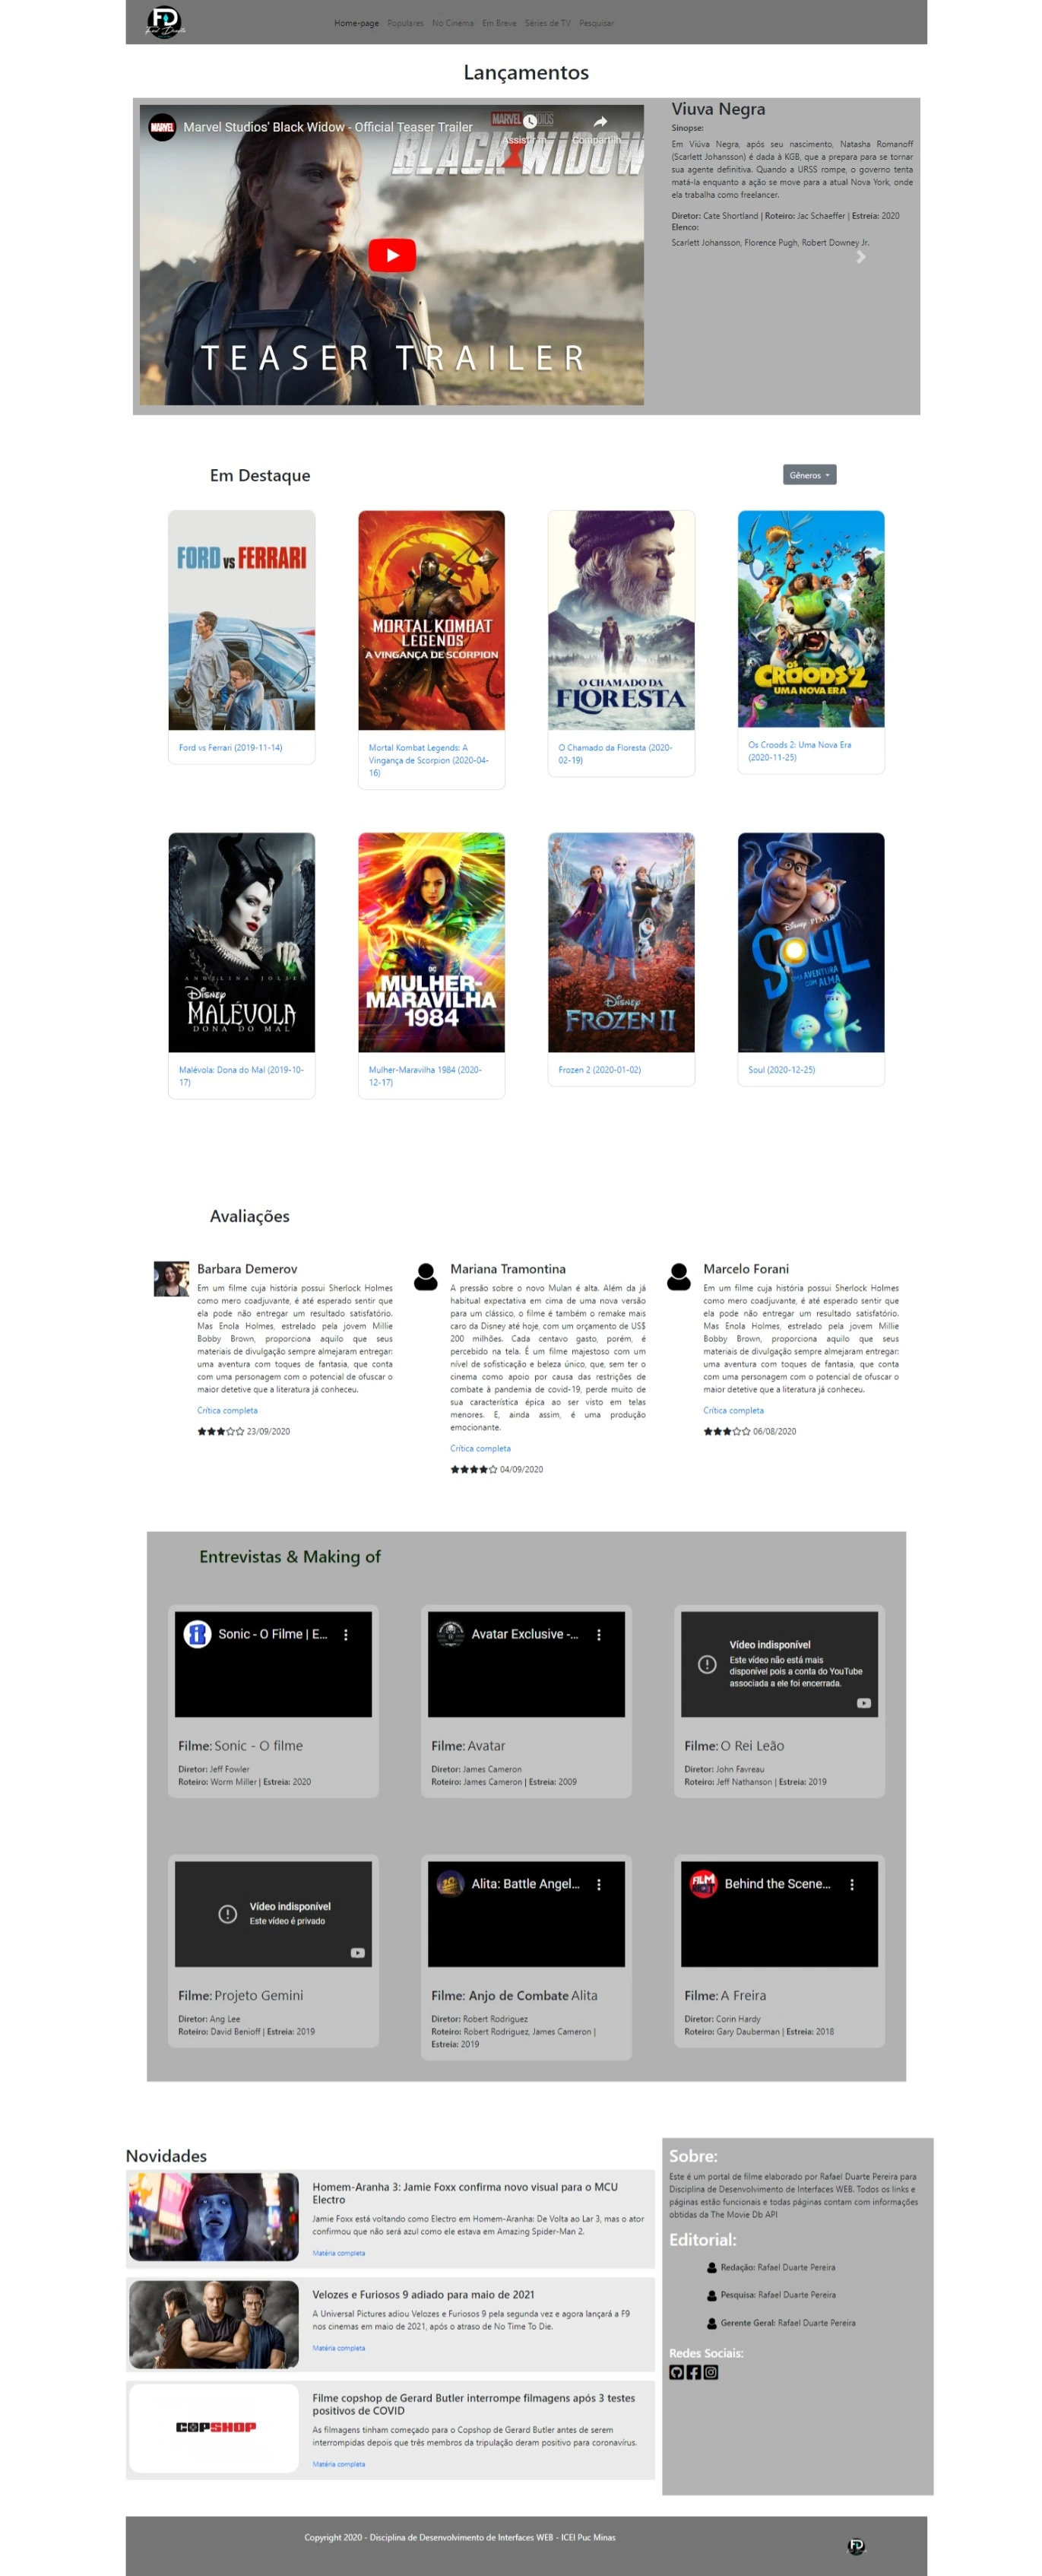This screenshot has width=1042, height=2576.
Task: Click the Frozen II poster
Action: coord(621,942)
